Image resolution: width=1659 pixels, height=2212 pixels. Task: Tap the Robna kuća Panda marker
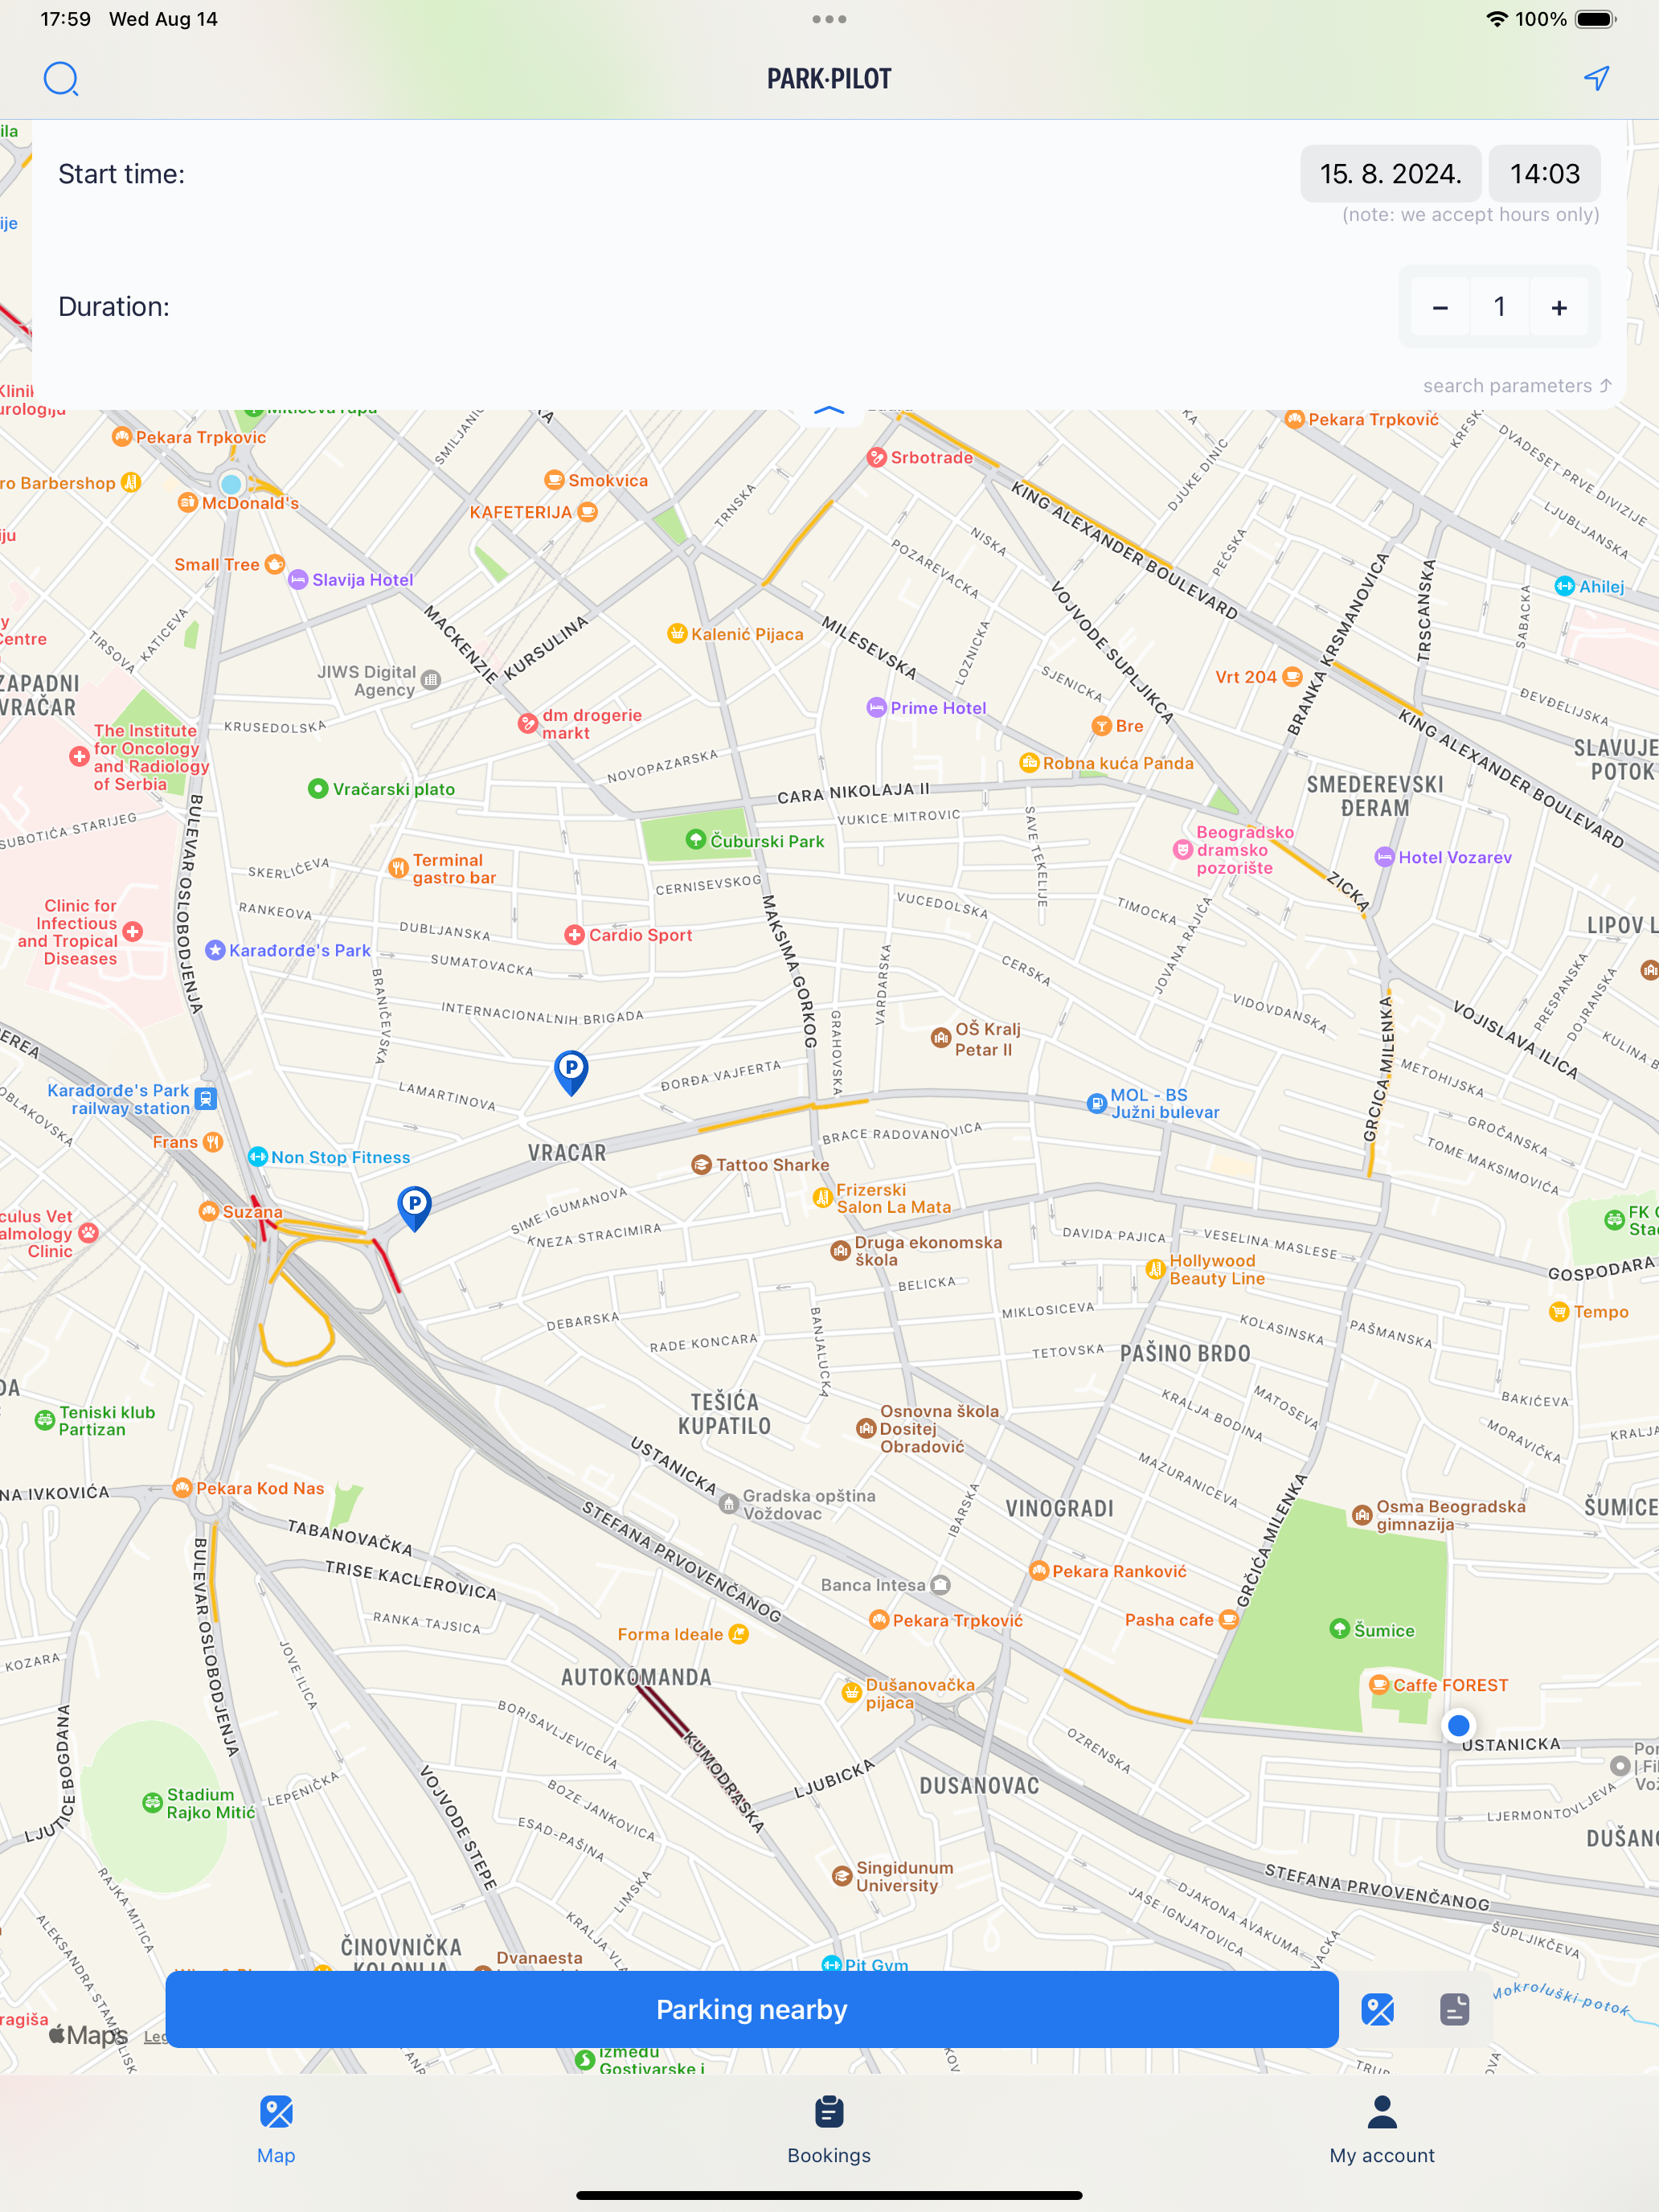tap(1029, 762)
